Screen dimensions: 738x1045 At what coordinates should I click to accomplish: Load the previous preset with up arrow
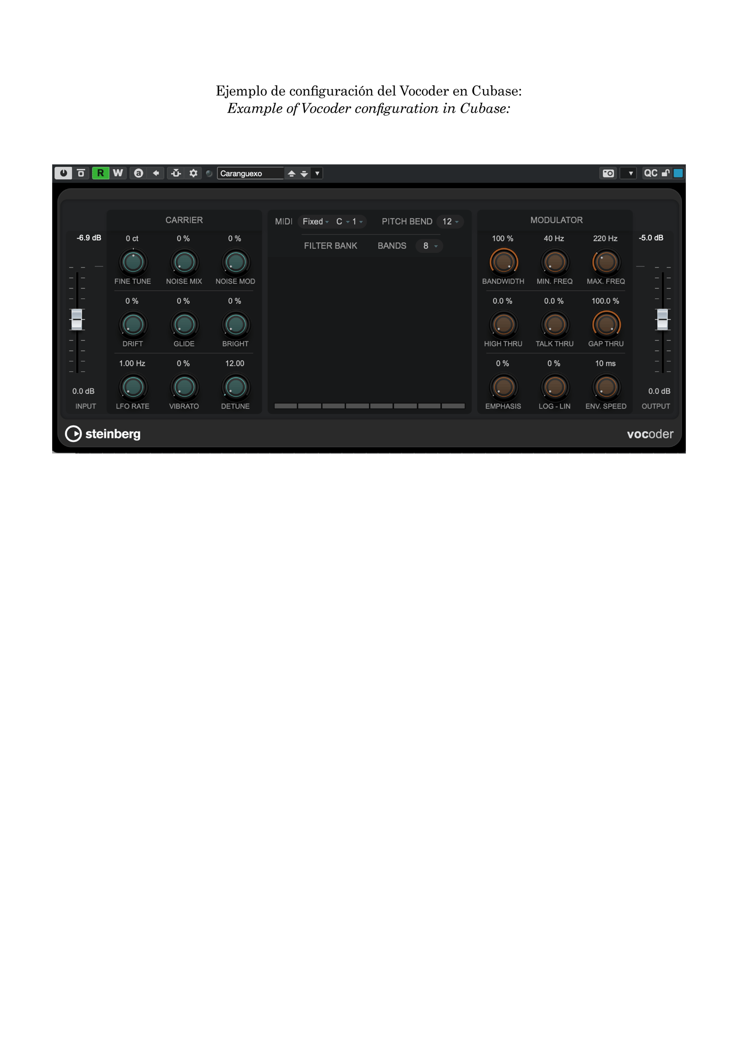coord(291,173)
